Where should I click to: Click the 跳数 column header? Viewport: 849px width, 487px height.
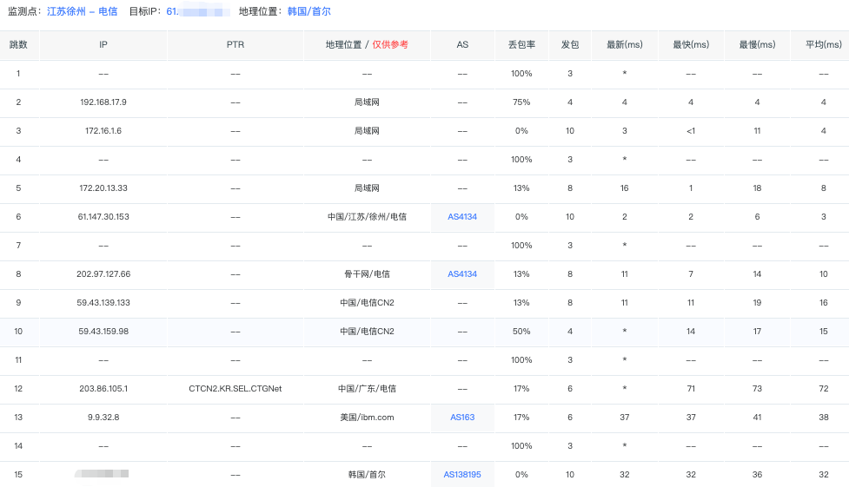[18, 44]
